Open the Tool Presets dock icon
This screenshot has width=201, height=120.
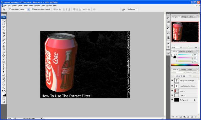(168, 28)
